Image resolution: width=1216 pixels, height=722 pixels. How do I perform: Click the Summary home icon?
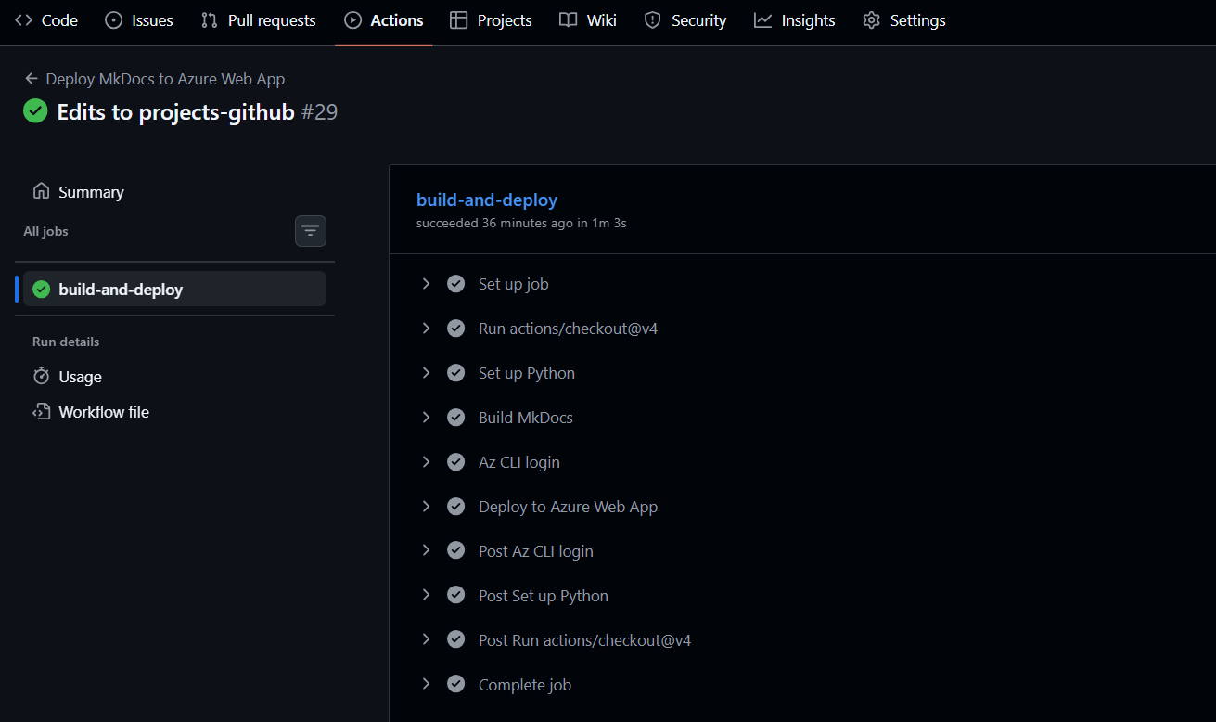click(x=41, y=191)
